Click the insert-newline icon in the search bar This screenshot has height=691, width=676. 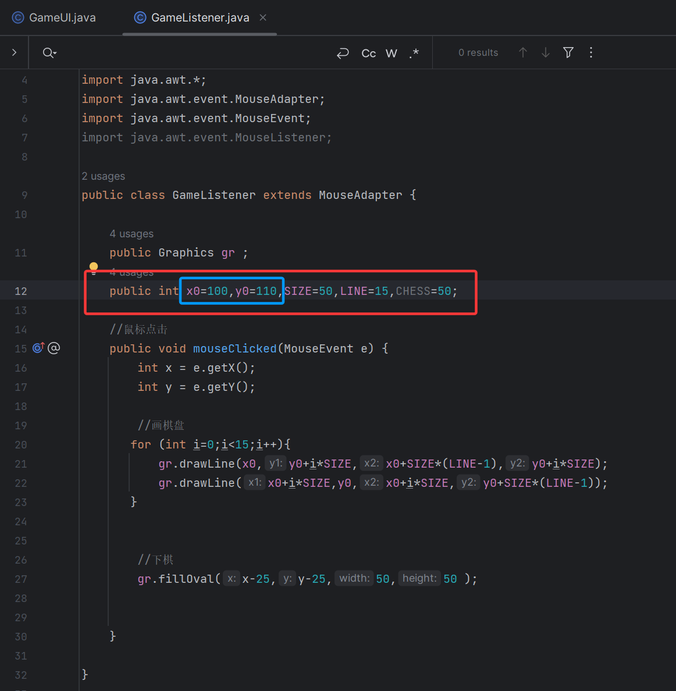click(343, 53)
